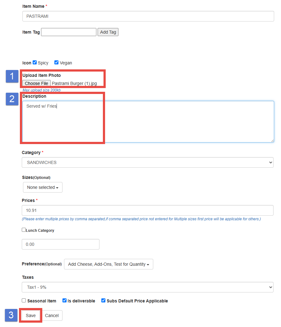Disable the Is deliverable checkbox
The height and width of the screenshot is (327, 281).
tap(64, 301)
